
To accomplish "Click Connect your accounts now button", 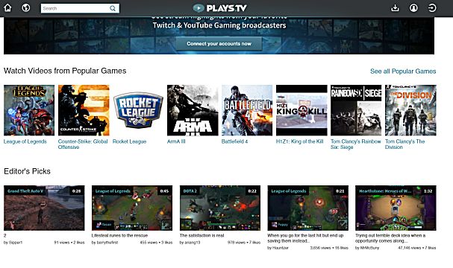I will [x=219, y=43].
